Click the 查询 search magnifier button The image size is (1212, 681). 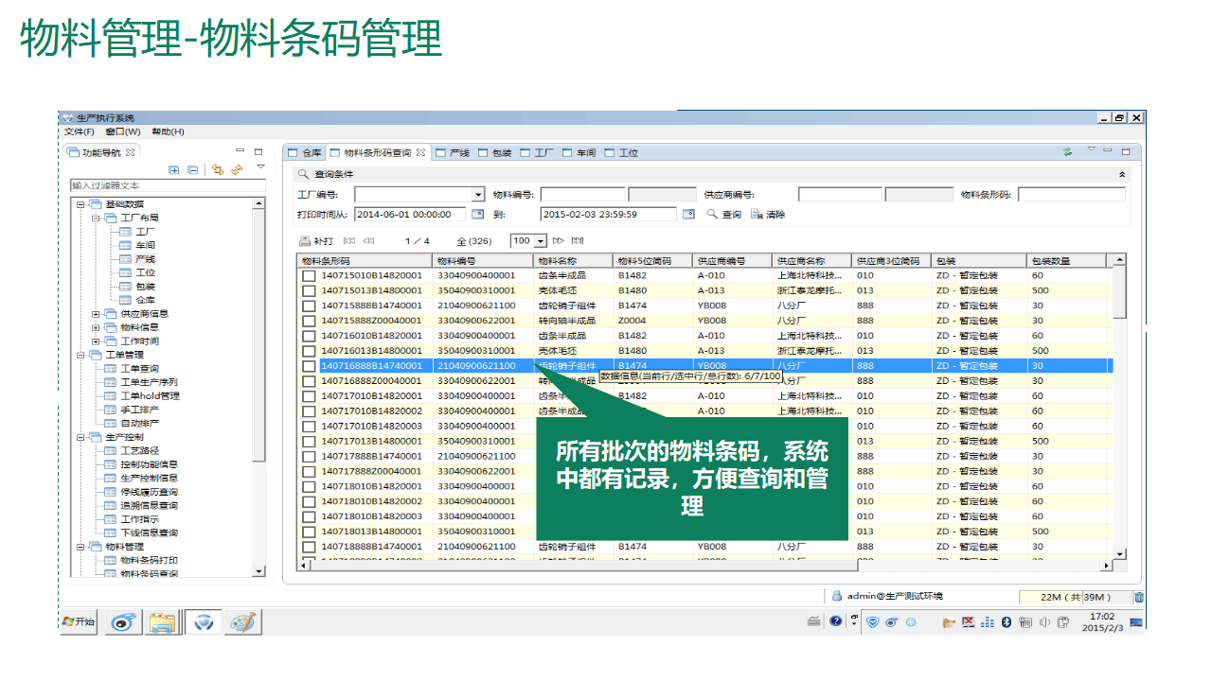[724, 215]
